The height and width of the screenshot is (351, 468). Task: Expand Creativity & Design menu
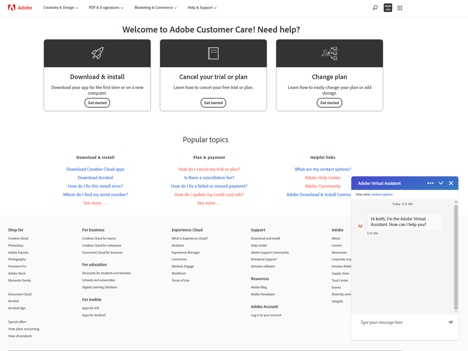pos(60,8)
